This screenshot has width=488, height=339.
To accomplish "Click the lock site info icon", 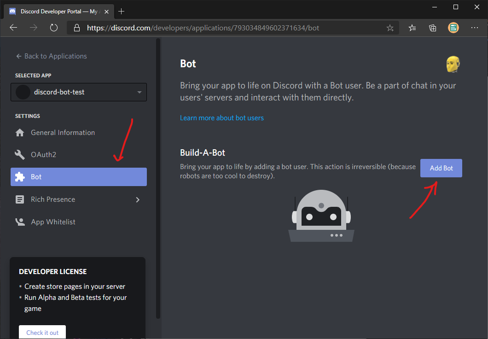I will click(76, 28).
